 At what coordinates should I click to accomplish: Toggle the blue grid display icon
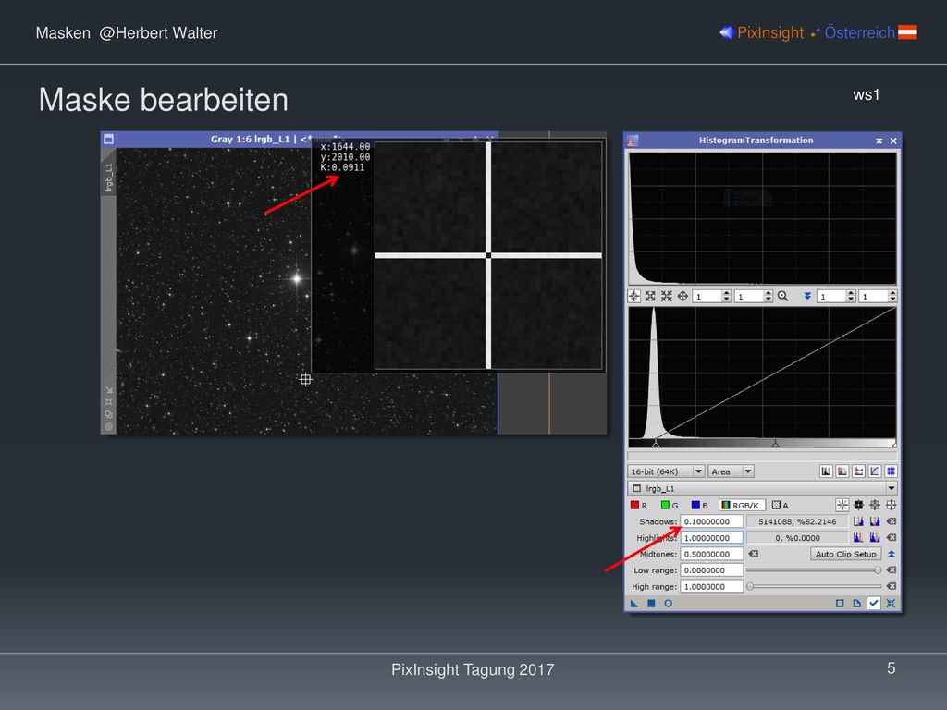tap(892, 471)
